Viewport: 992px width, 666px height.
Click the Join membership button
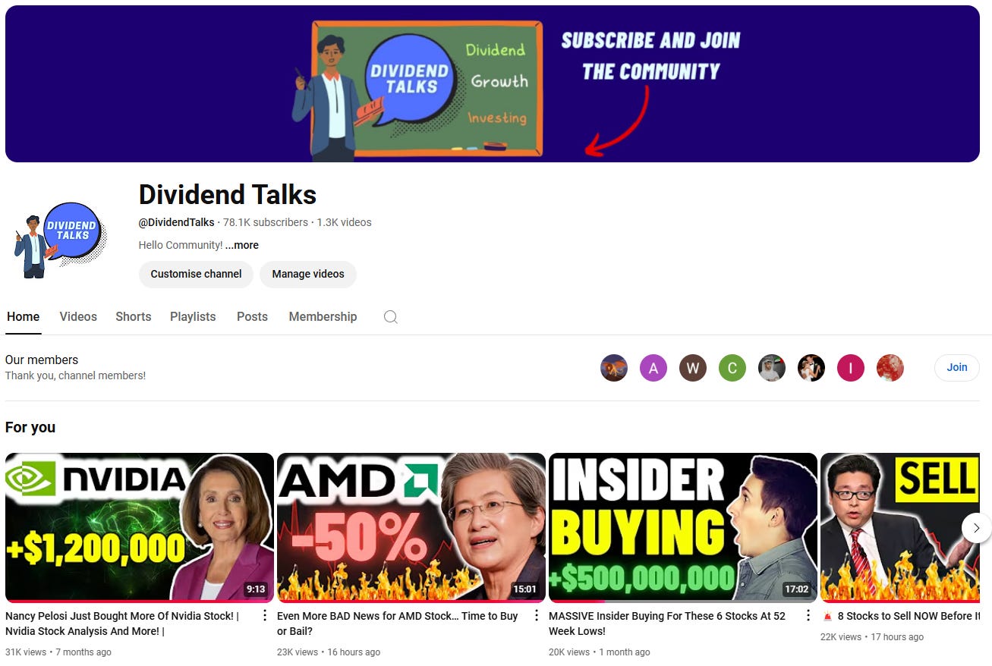click(957, 367)
